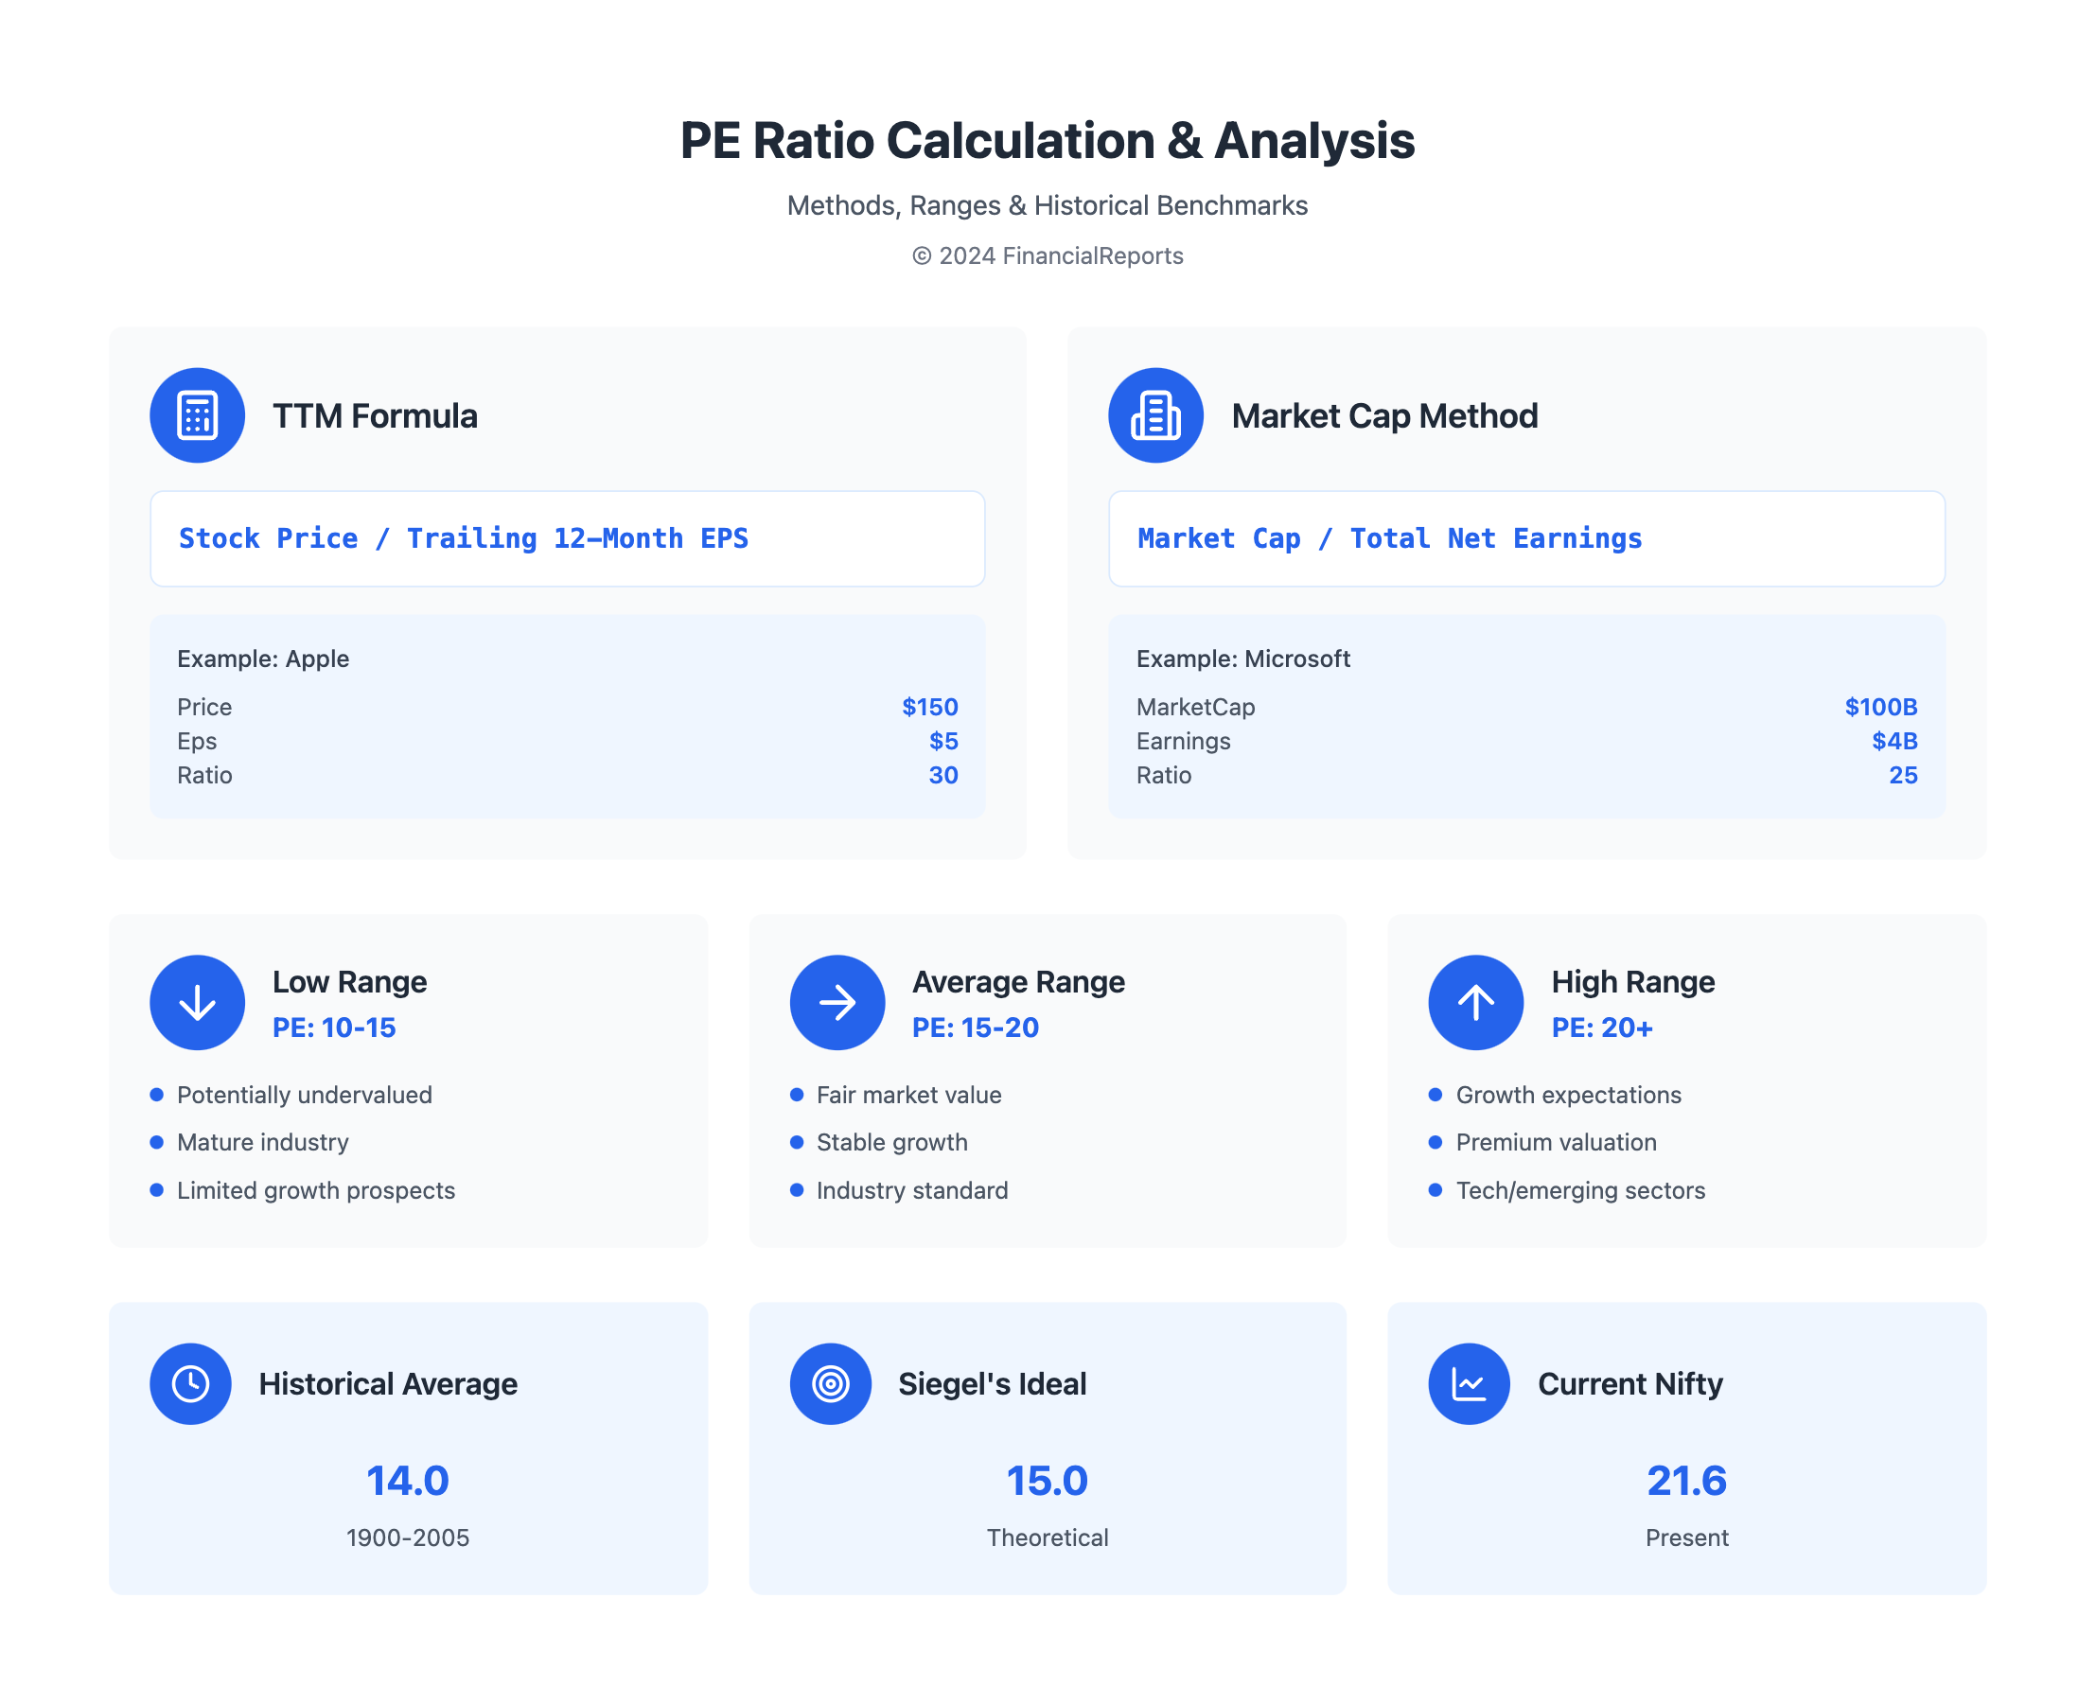Select the PE: 15-20 range label

[974, 1028]
